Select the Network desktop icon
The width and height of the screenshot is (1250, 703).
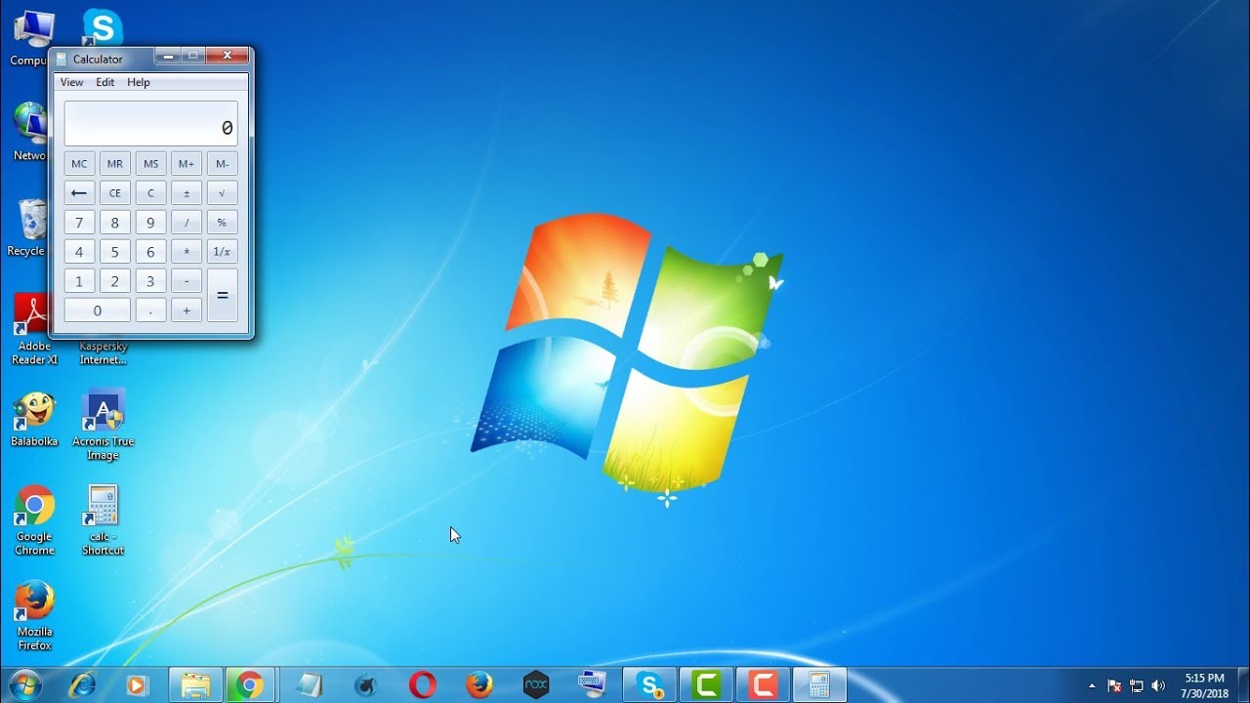click(x=29, y=132)
